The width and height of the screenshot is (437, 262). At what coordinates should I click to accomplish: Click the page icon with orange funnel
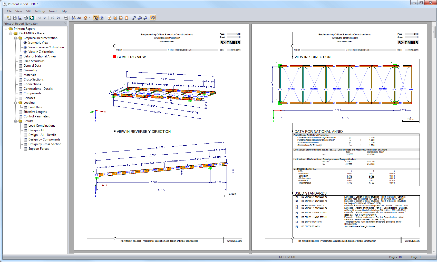(110, 18)
